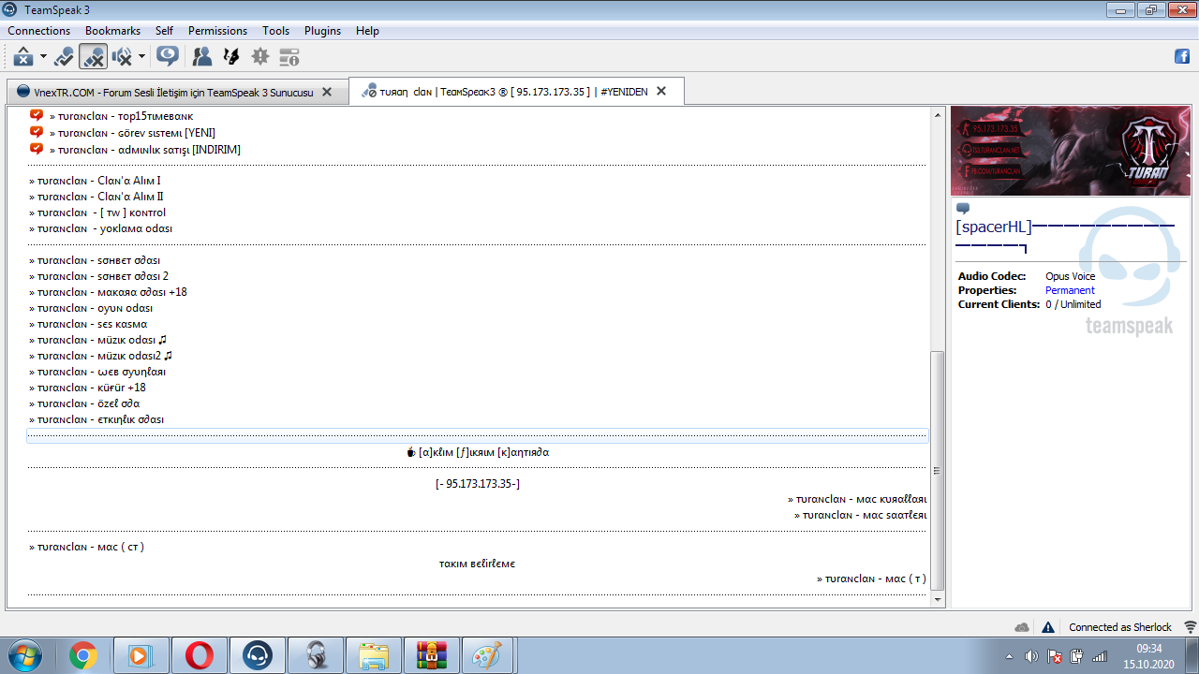Click the warning triangle status bar icon
This screenshot has height=674, width=1199.
(x=1048, y=627)
